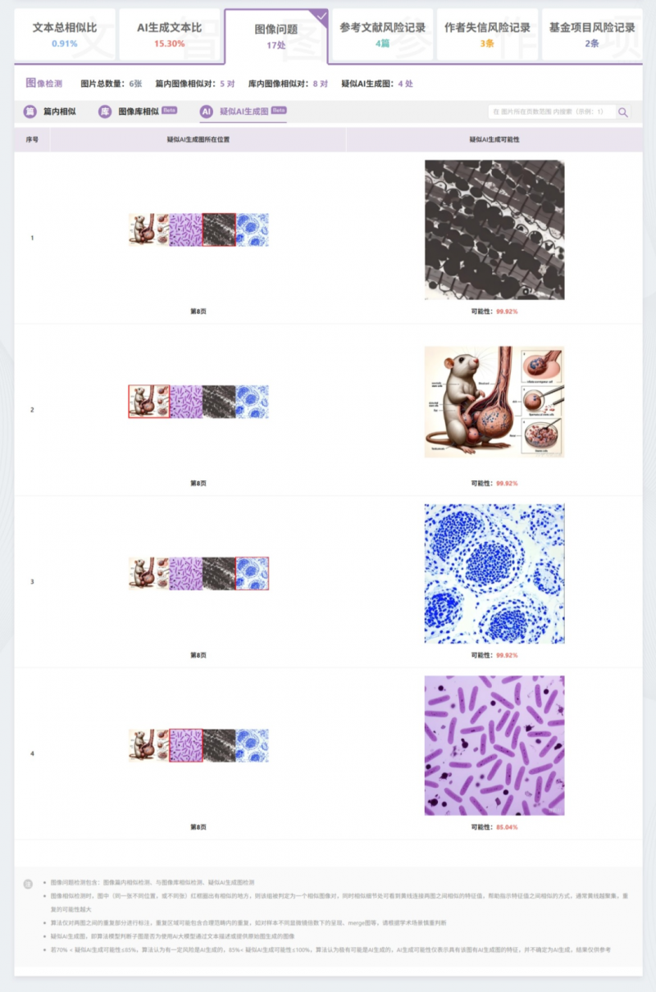This screenshot has height=992, width=656.
Task: Click row 1 page 8 thumbnail strip
Action: (198, 230)
